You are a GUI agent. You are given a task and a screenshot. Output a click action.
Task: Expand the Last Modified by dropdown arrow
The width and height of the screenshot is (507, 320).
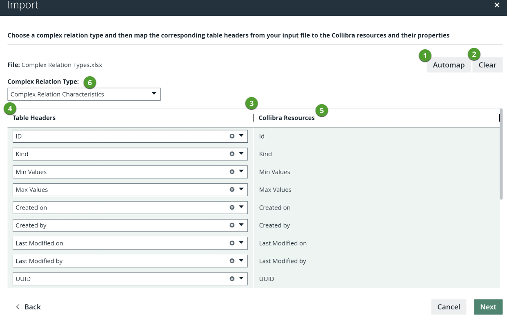241,261
